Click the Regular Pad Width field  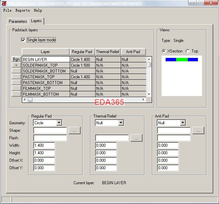(x=44, y=145)
